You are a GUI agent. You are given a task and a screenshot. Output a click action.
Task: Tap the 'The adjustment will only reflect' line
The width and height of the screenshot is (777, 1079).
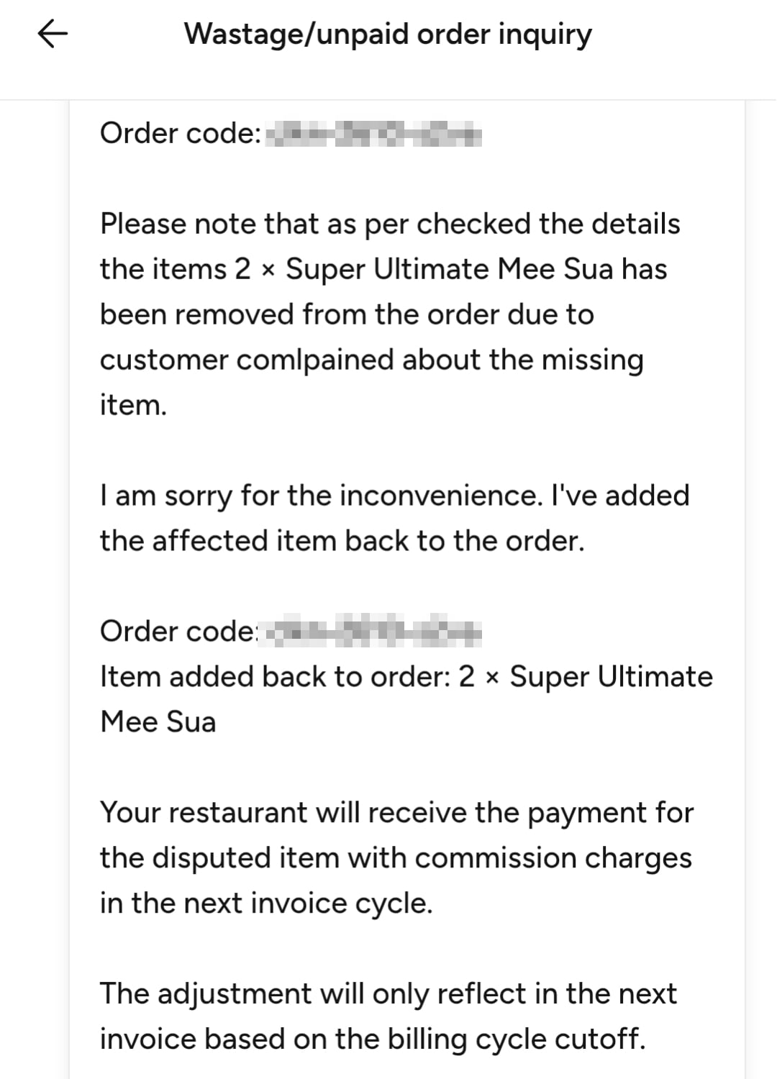click(x=388, y=994)
